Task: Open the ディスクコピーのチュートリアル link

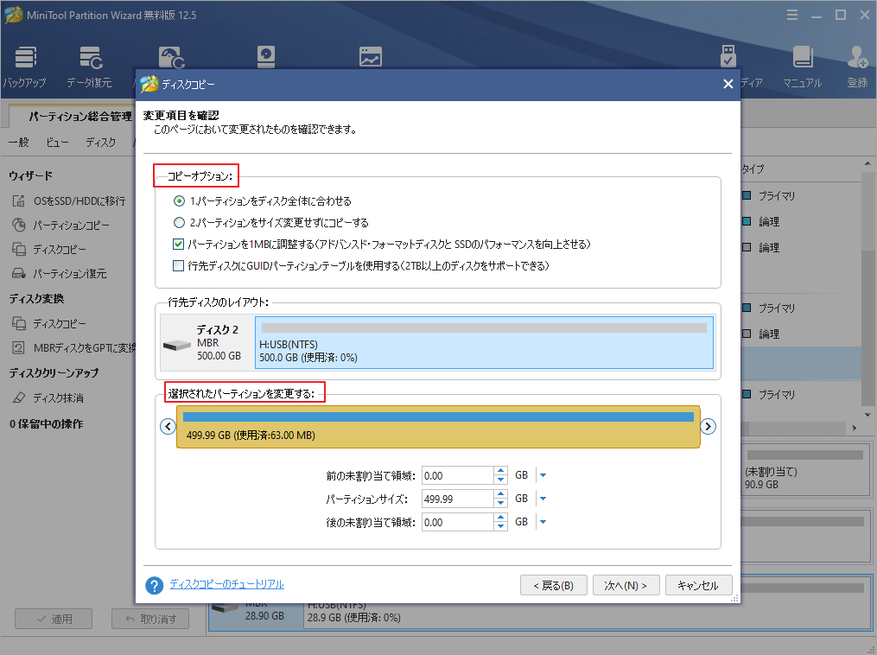Action: (x=226, y=584)
